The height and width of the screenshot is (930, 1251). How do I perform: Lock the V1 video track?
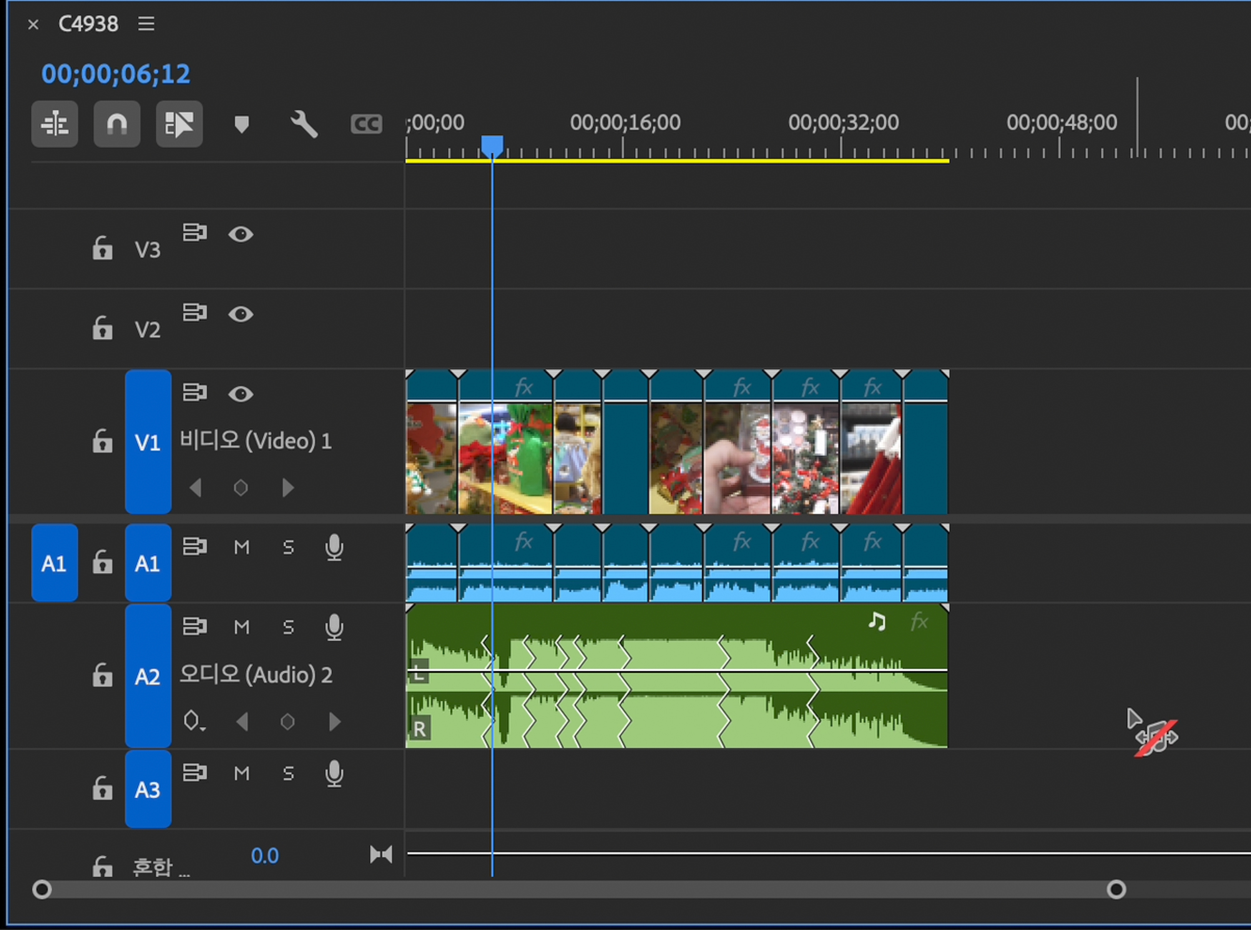[103, 441]
